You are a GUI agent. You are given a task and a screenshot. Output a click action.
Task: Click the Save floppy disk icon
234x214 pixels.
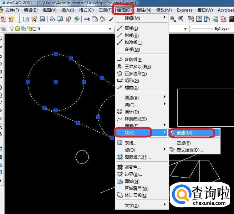point(42,19)
